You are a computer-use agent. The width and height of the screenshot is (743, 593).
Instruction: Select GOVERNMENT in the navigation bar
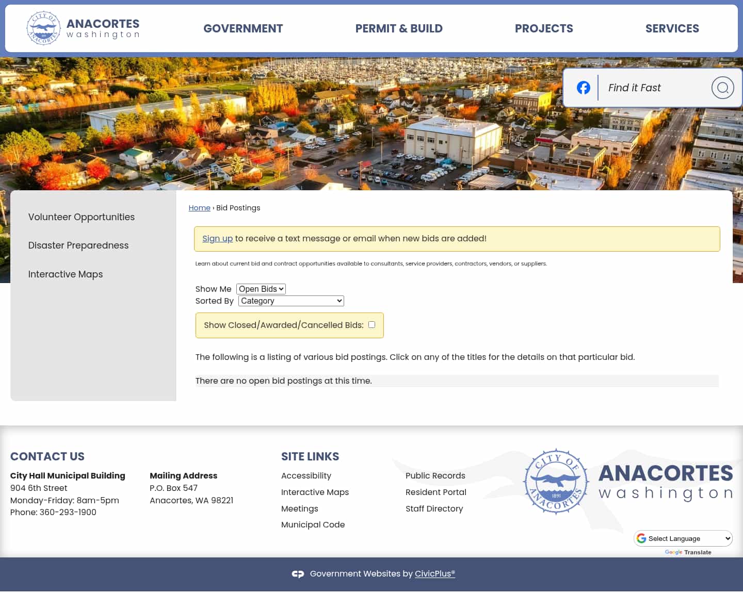[243, 28]
